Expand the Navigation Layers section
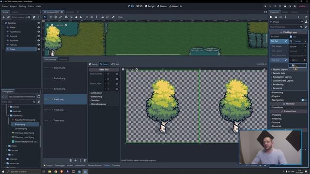The height and width of the screenshot is (174, 310). 282,77
